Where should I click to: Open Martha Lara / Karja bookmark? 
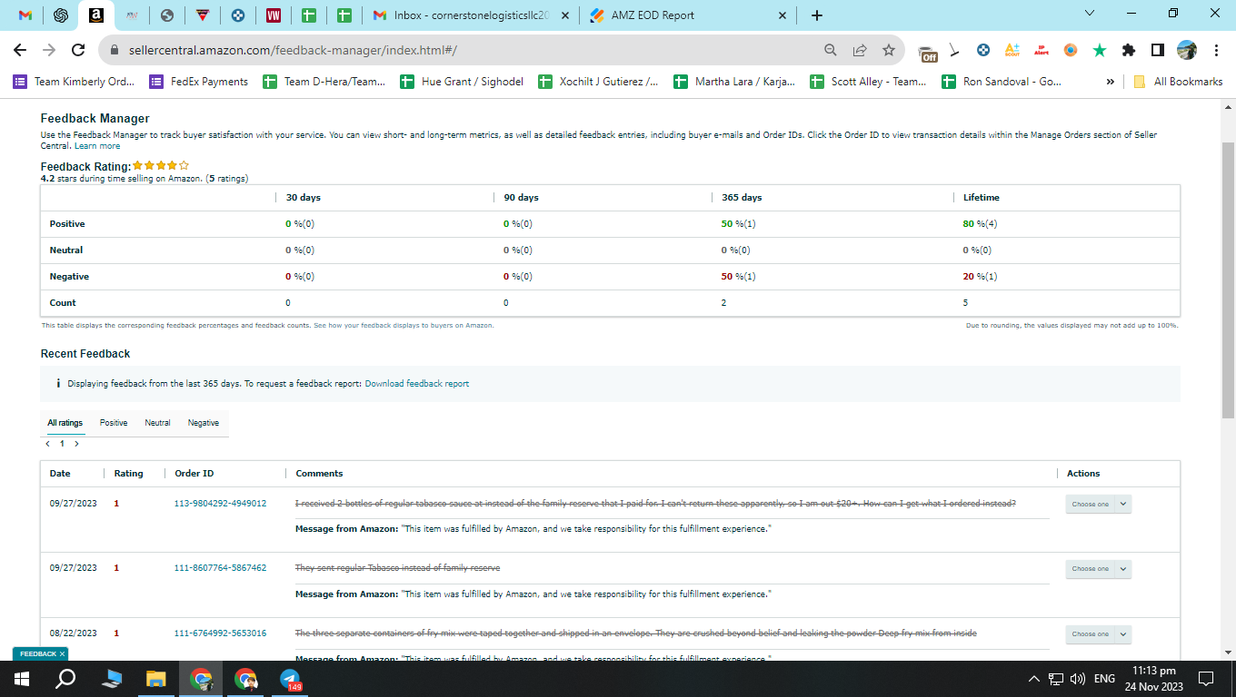click(x=735, y=82)
